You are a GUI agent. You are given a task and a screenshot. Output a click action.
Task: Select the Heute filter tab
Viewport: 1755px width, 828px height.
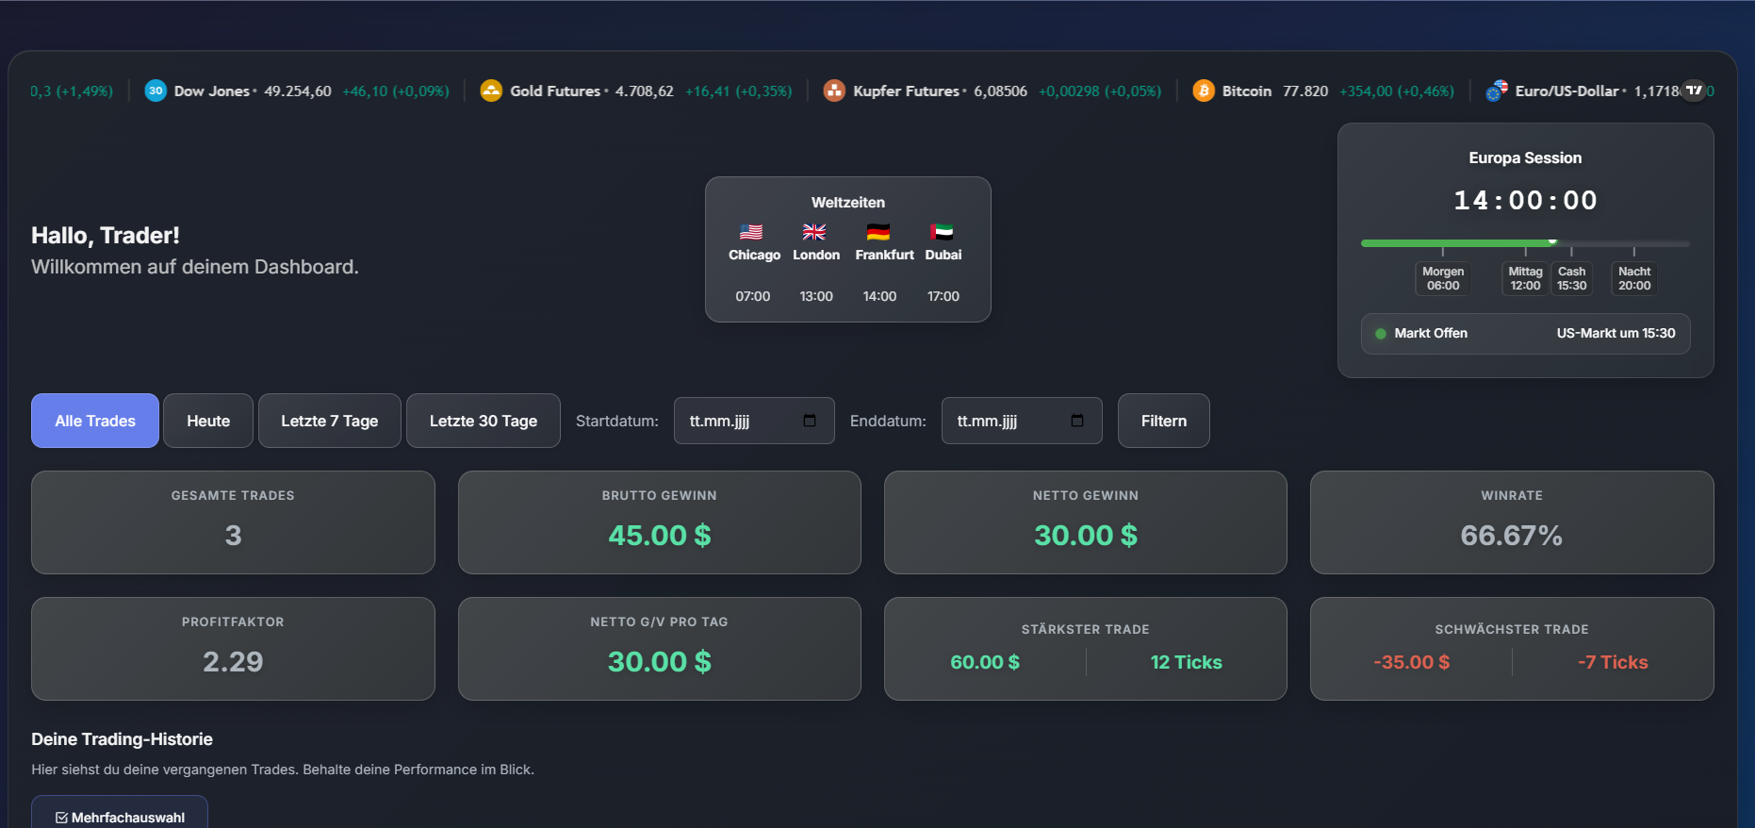point(208,421)
